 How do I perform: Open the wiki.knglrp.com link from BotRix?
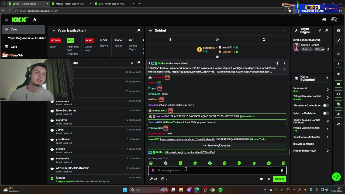190,152
